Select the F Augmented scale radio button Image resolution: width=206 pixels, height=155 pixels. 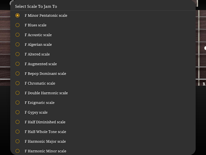click(x=17, y=64)
